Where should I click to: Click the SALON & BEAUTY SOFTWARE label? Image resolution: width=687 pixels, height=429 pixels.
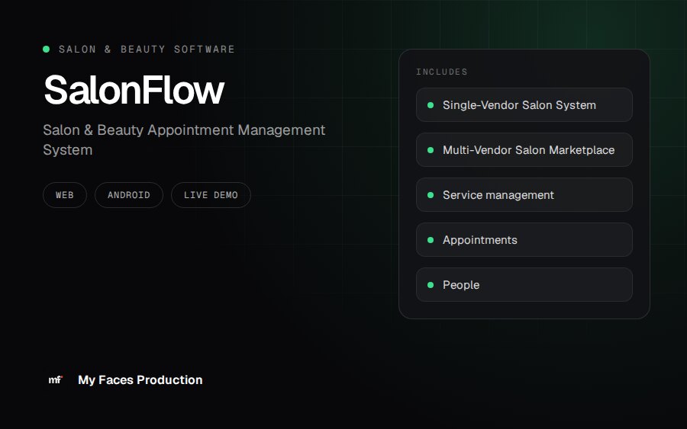coord(147,50)
